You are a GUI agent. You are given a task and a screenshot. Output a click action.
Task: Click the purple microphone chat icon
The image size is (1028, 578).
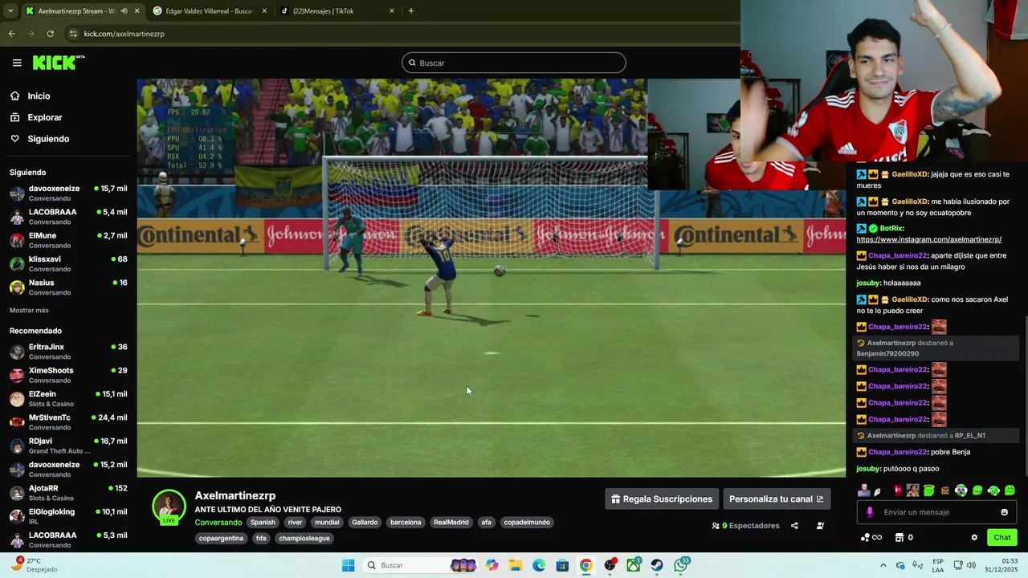[870, 512]
